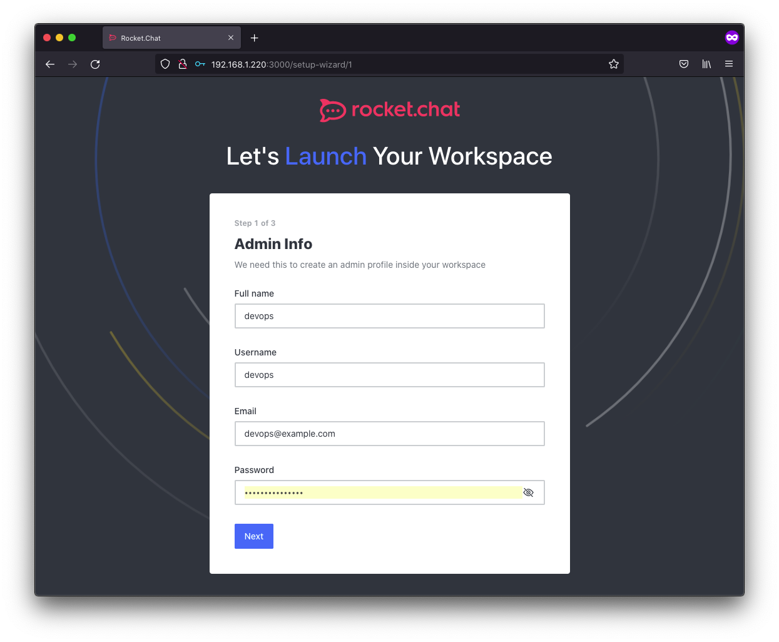Click the saved login key icon
Image resolution: width=779 pixels, height=642 pixels.
(200, 64)
